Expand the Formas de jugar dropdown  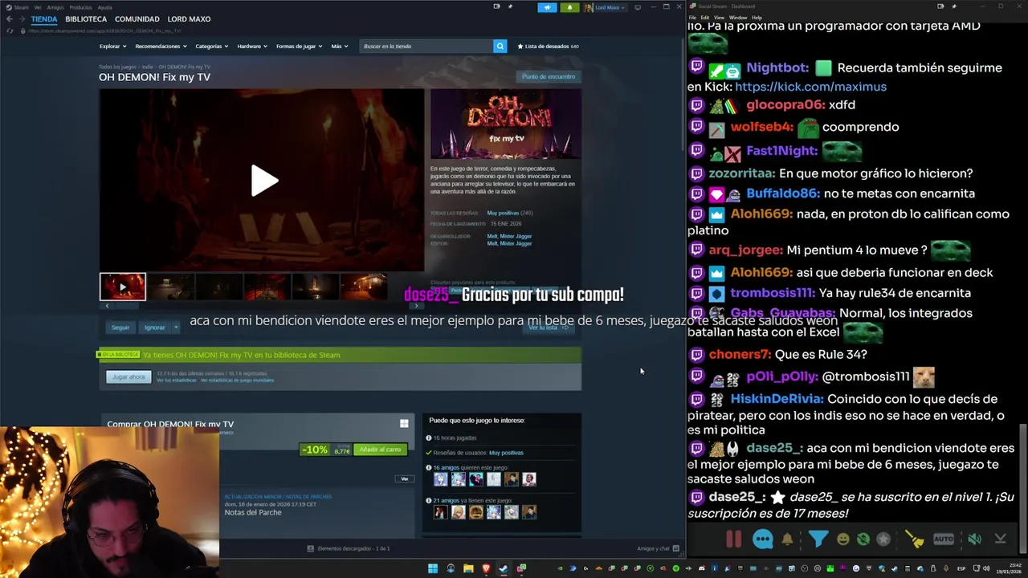click(x=299, y=47)
